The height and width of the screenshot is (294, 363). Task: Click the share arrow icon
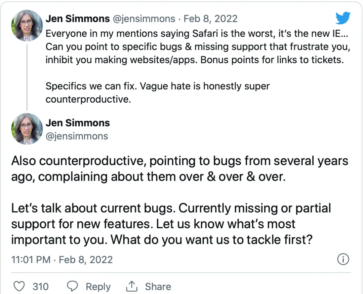tap(131, 286)
